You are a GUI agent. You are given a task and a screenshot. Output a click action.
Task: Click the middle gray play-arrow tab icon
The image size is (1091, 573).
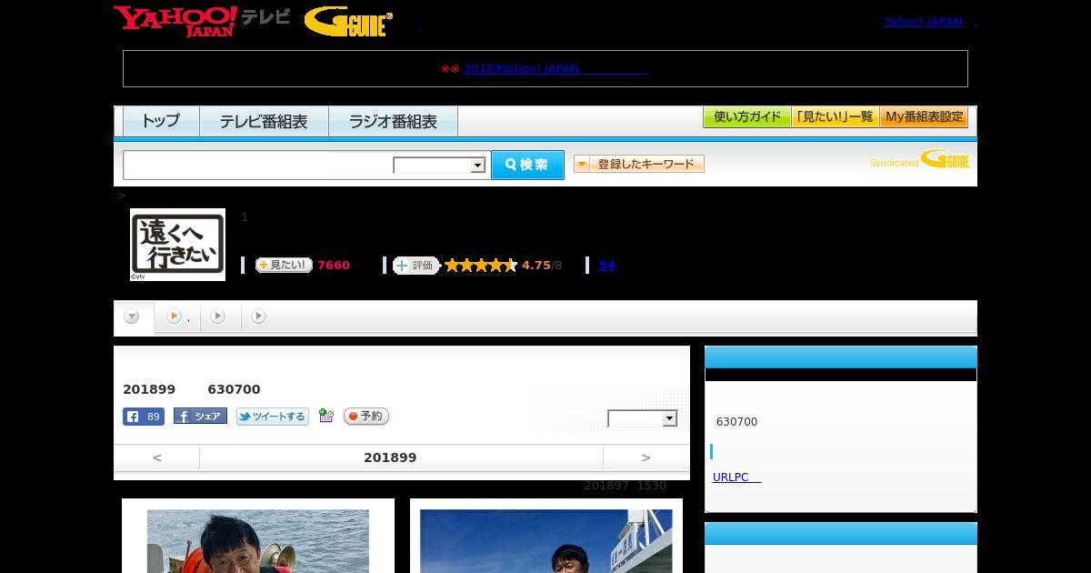[217, 317]
